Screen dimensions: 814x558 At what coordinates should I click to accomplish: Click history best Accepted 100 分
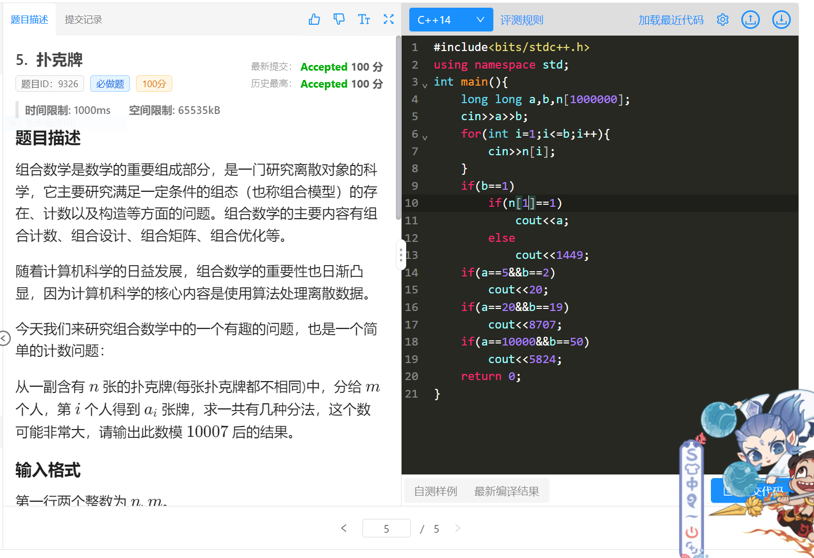click(x=341, y=84)
